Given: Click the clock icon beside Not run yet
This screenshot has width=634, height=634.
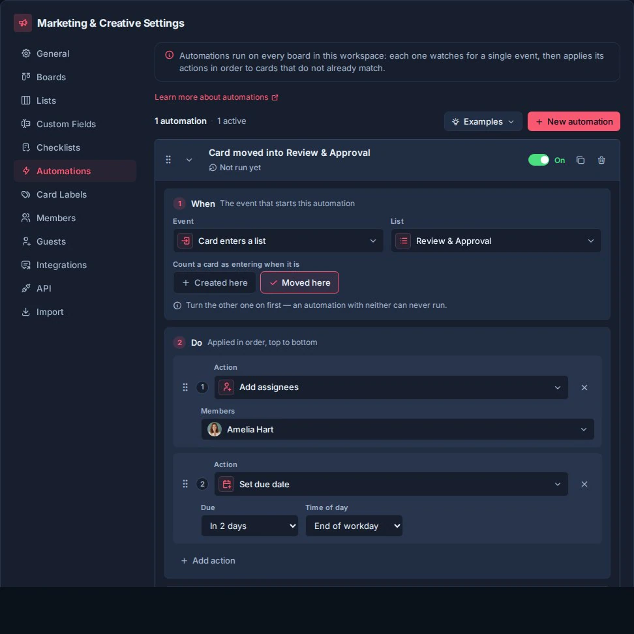Looking at the screenshot, I should [x=213, y=168].
